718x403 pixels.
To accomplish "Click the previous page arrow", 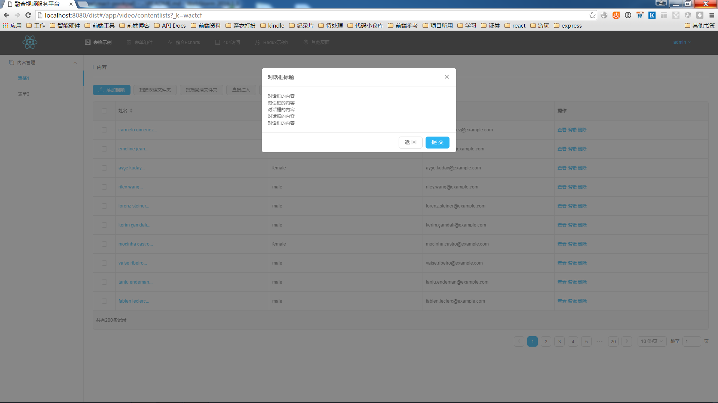I will pyautogui.click(x=519, y=341).
